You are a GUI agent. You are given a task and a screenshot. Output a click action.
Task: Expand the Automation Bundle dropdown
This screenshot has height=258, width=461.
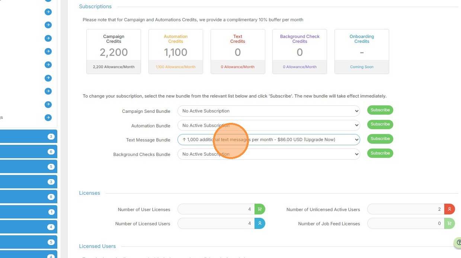pyautogui.click(x=268, y=125)
